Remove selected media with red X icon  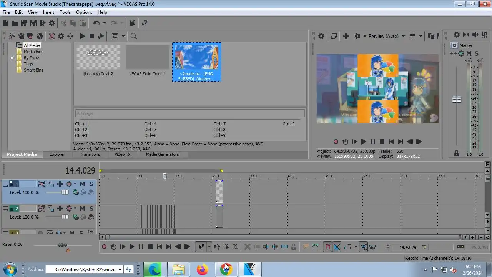tap(52, 36)
